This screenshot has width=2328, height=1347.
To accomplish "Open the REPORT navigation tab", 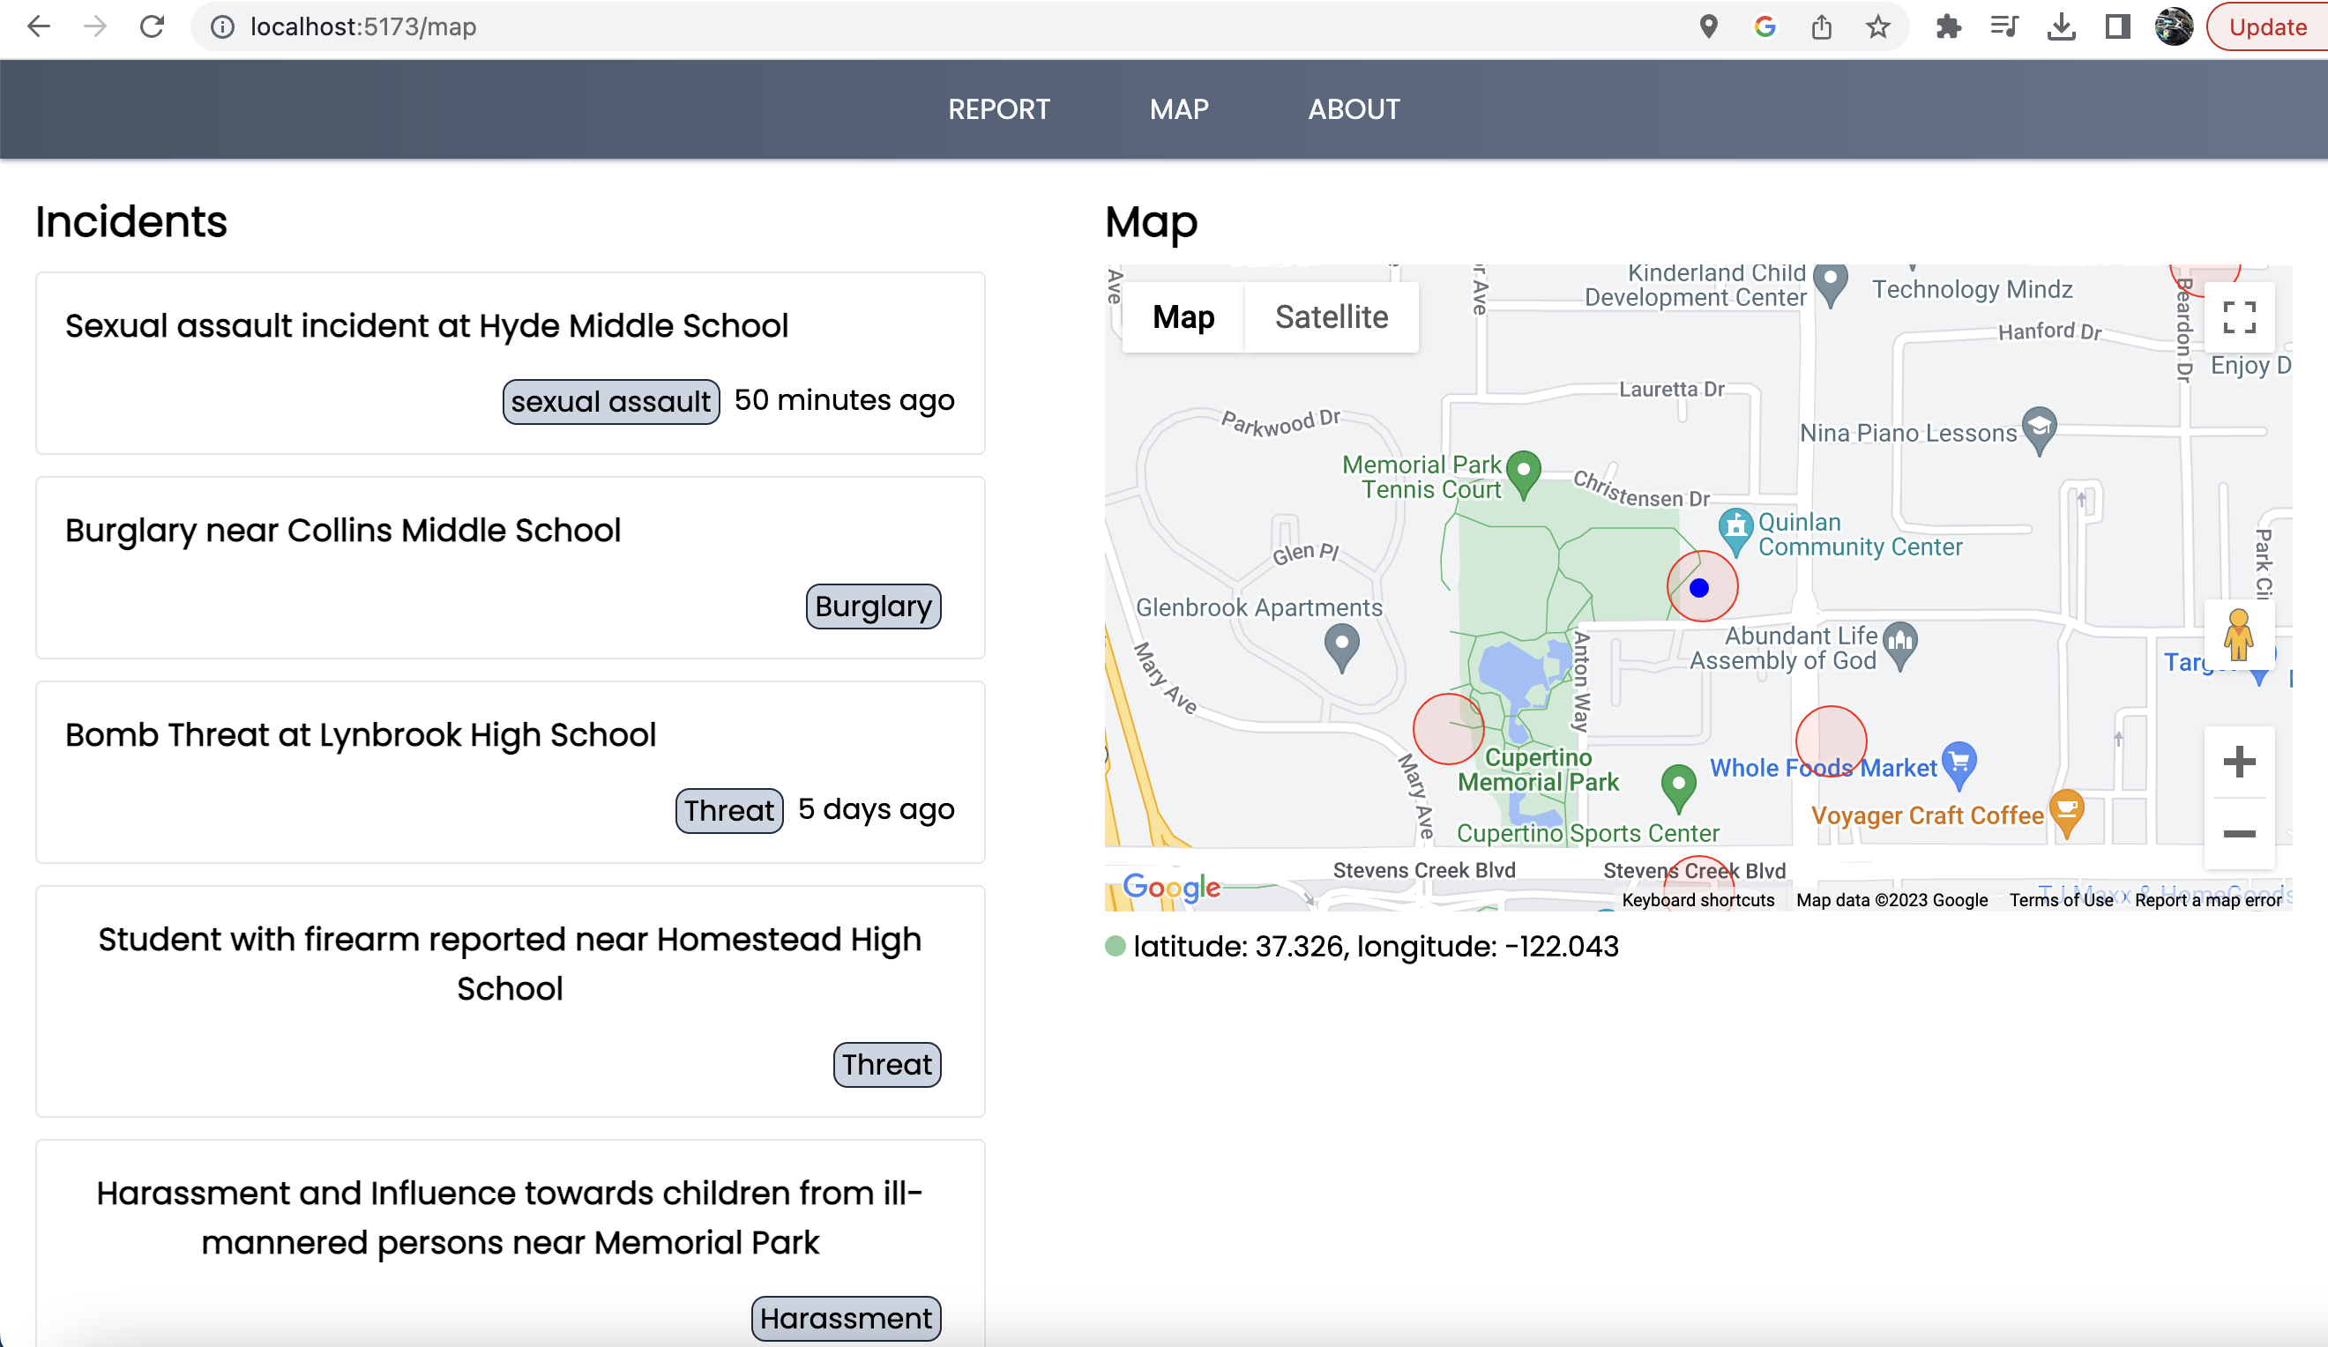I will (x=998, y=109).
